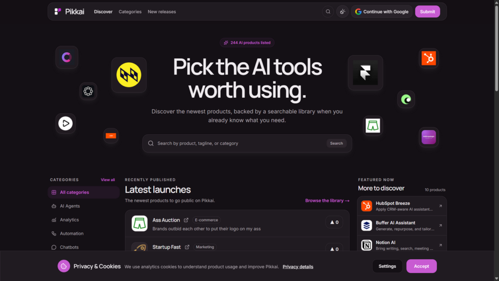Click Continue with Google button
The width and height of the screenshot is (499, 281).
(x=382, y=12)
